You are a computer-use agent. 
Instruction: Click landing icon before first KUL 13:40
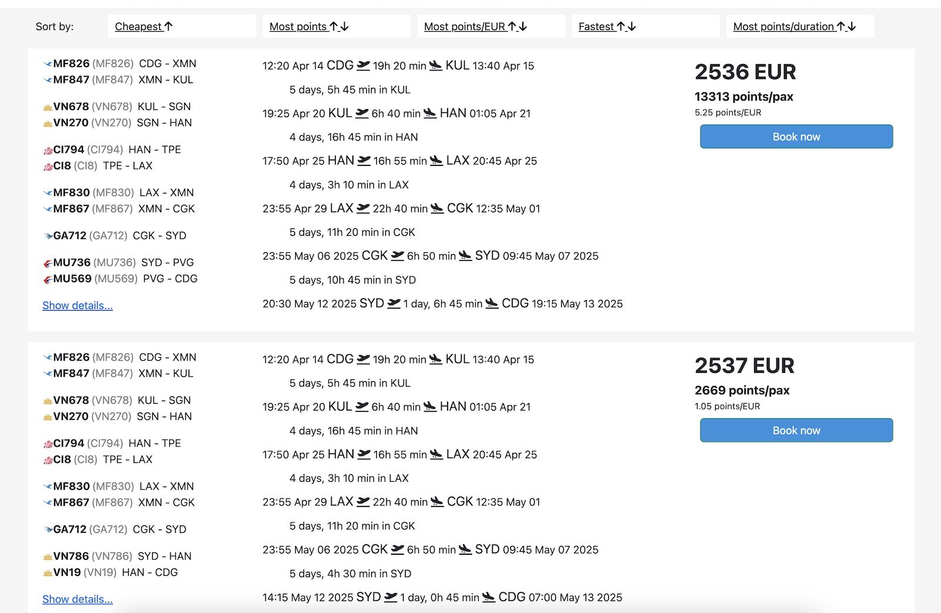[x=435, y=65]
